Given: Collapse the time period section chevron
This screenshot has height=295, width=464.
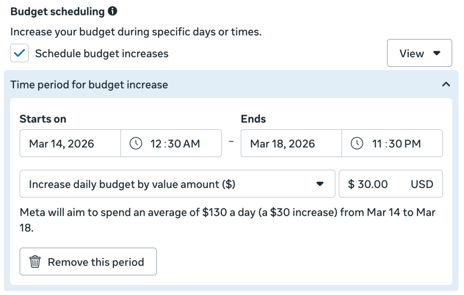Looking at the screenshot, I should (x=446, y=85).
